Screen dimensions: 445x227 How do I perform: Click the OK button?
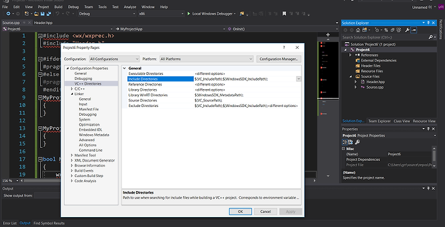pos(240,212)
